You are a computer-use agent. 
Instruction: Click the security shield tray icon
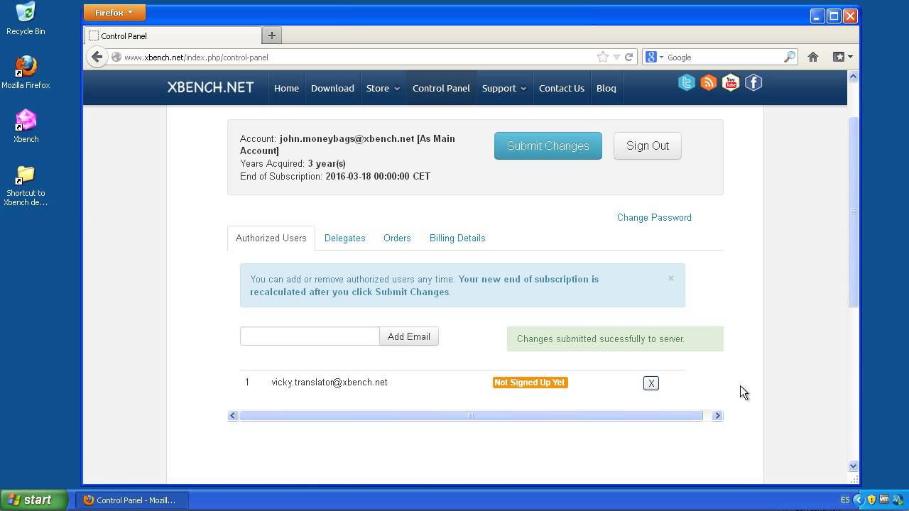point(871,500)
